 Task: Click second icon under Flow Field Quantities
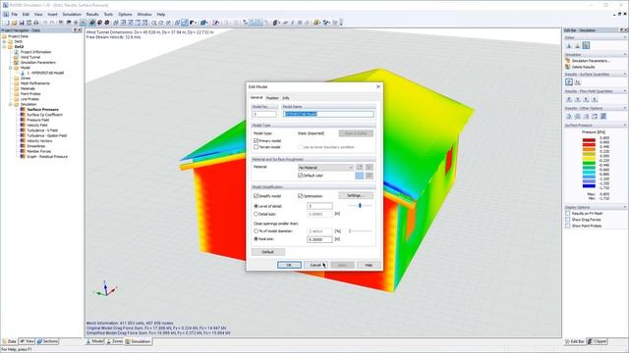(578, 99)
